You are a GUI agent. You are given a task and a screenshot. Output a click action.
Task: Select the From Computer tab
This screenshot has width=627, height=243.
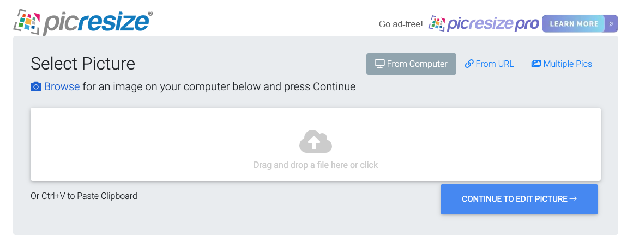pos(411,64)
